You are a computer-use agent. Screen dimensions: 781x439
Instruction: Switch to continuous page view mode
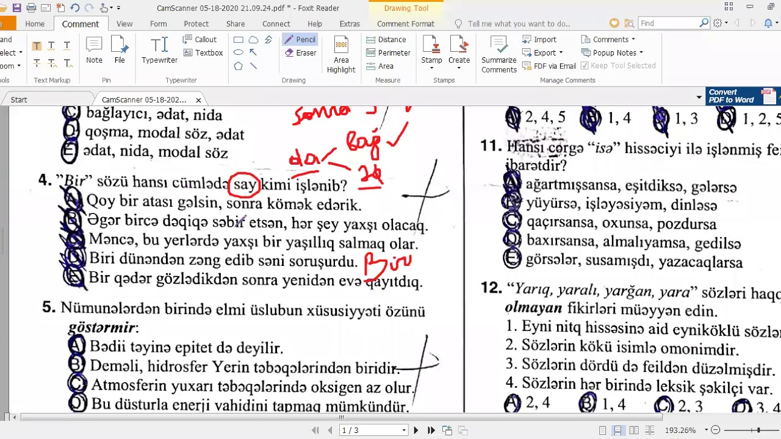point(618,430)
